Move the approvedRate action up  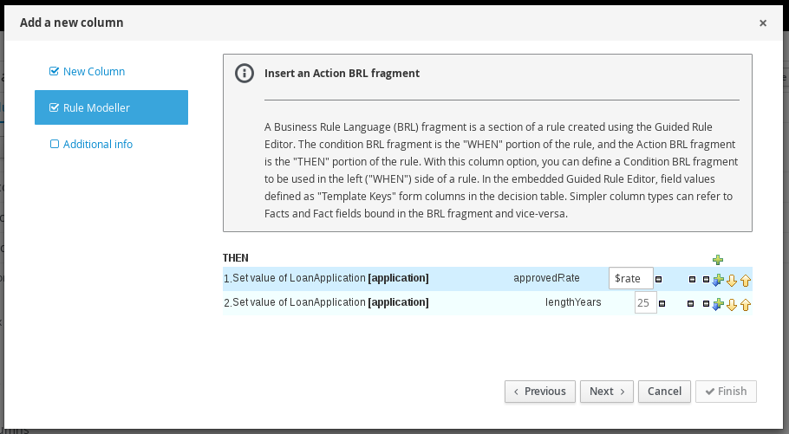click(x=745, y=280)
